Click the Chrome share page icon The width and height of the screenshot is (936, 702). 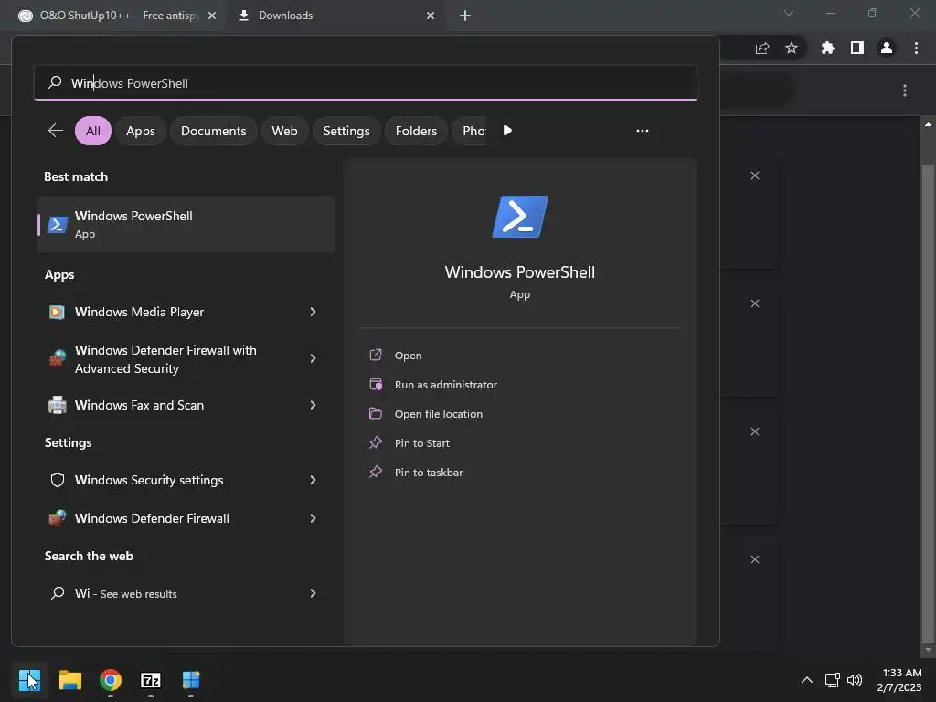coord(762,48)
